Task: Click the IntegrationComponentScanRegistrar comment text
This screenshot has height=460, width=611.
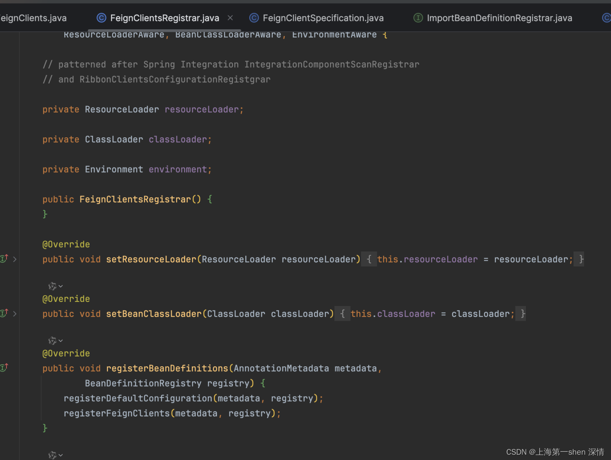Action: [x=332, y=64]
